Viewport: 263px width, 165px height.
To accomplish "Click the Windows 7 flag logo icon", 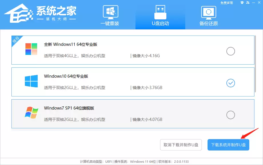I will tap(31, 113).
